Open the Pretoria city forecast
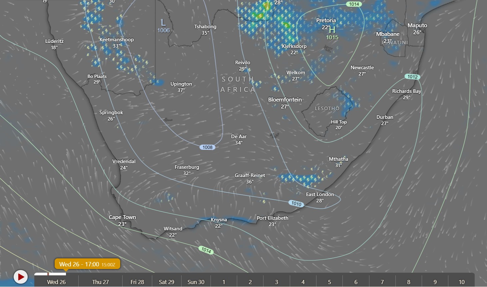 coord(326,21)
